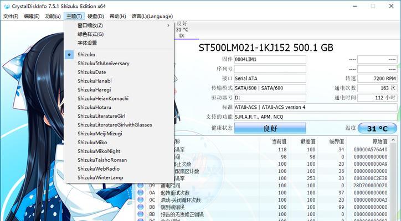
Task: Open the 功能(u) menu
Action: [53, 17]
